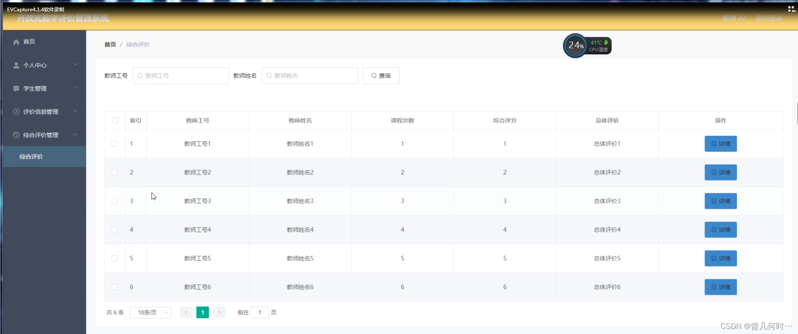
Task: Open 首页 in the sidebar
Action: pyautogui.click(x=44, y=42)
